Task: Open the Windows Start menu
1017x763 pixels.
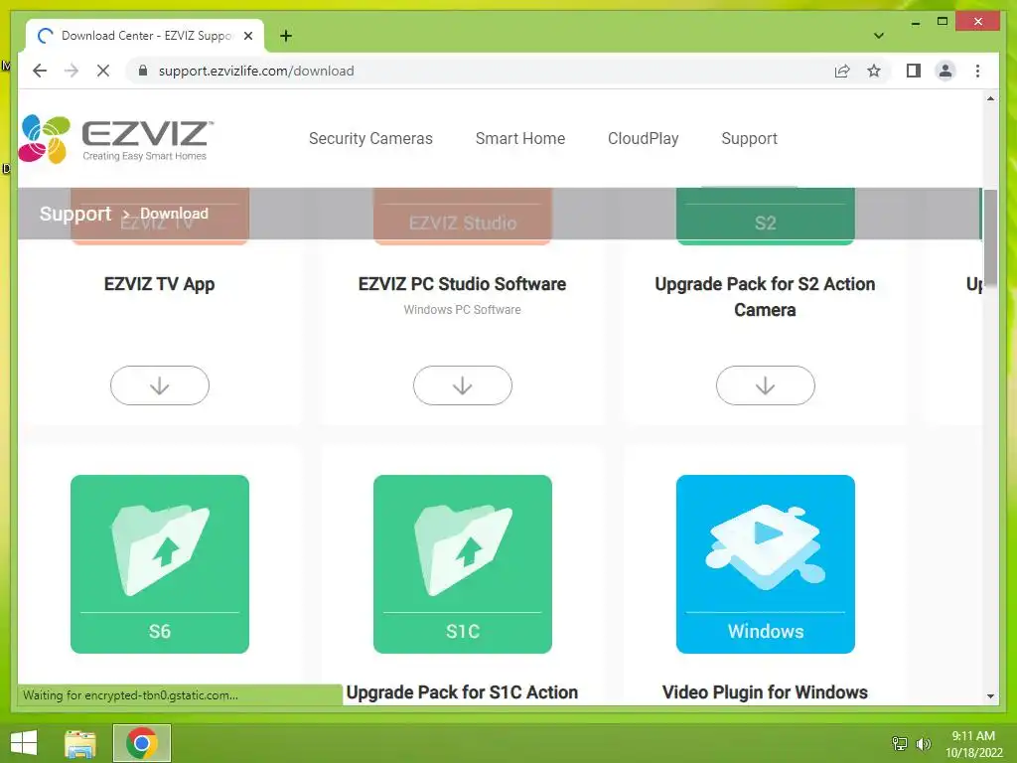Action: click(24, 743)
